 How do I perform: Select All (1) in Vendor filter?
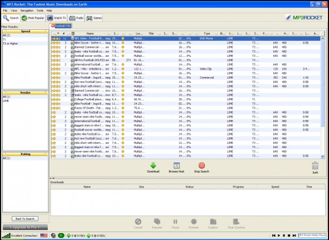click(25, 97)
